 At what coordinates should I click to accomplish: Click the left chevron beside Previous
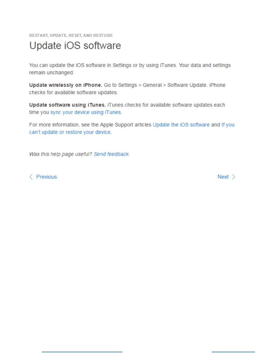(31, 177)
